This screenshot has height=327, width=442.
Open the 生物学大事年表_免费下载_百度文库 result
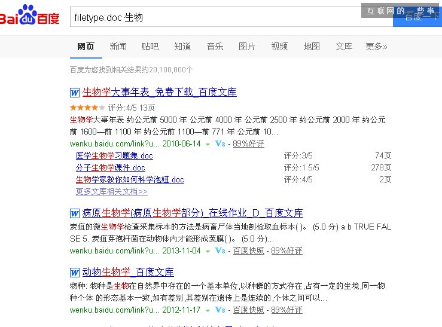160,93
